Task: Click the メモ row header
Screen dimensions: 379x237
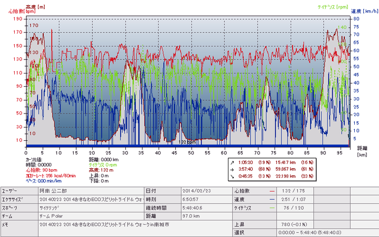Action: [x=19, y=228]
